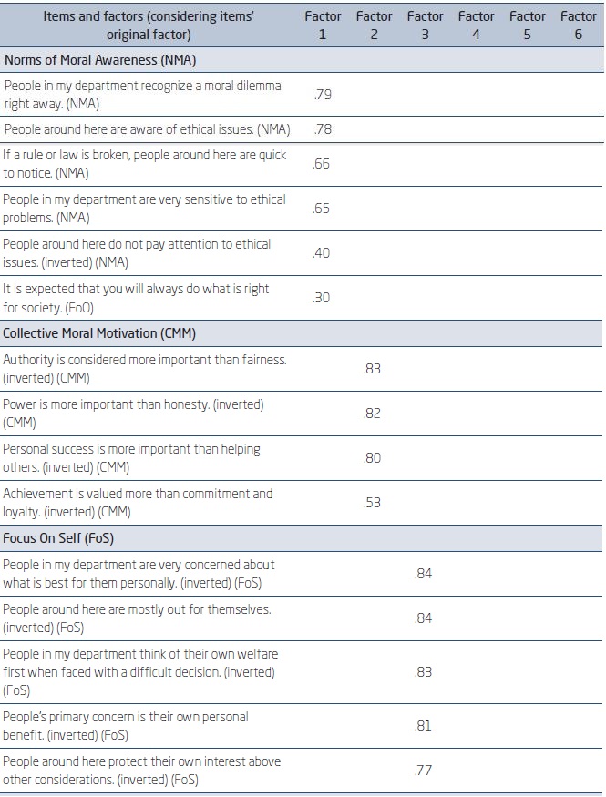Screen dimensions: 606x797
Task: Click the Factor 5 column header
Action: [x=527, y=25]
